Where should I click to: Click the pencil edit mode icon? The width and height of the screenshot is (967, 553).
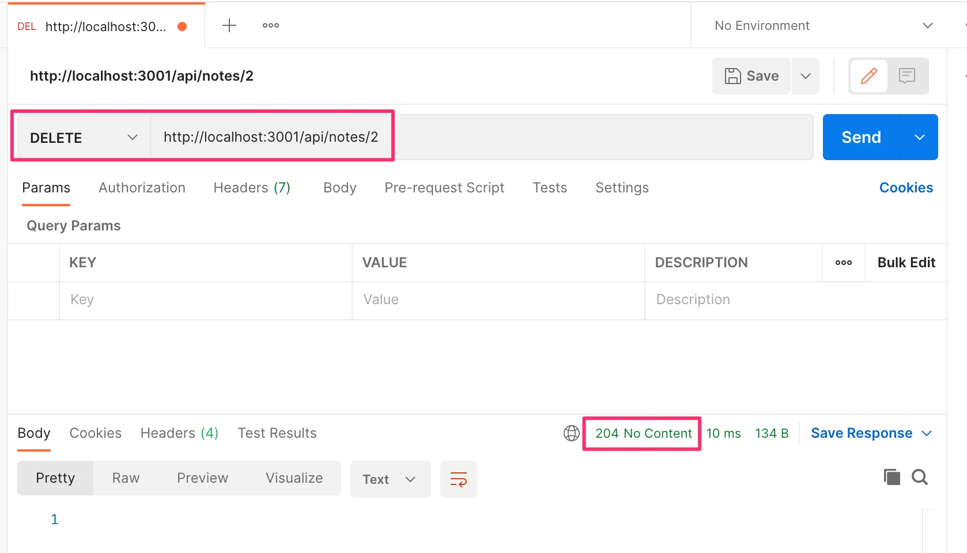click(868, 76)
